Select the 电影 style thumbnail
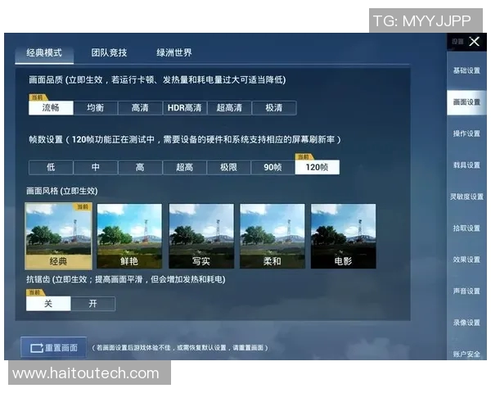The width and height of the screenshot is (491, 393). pyautogui.click(x=343, y=237)
